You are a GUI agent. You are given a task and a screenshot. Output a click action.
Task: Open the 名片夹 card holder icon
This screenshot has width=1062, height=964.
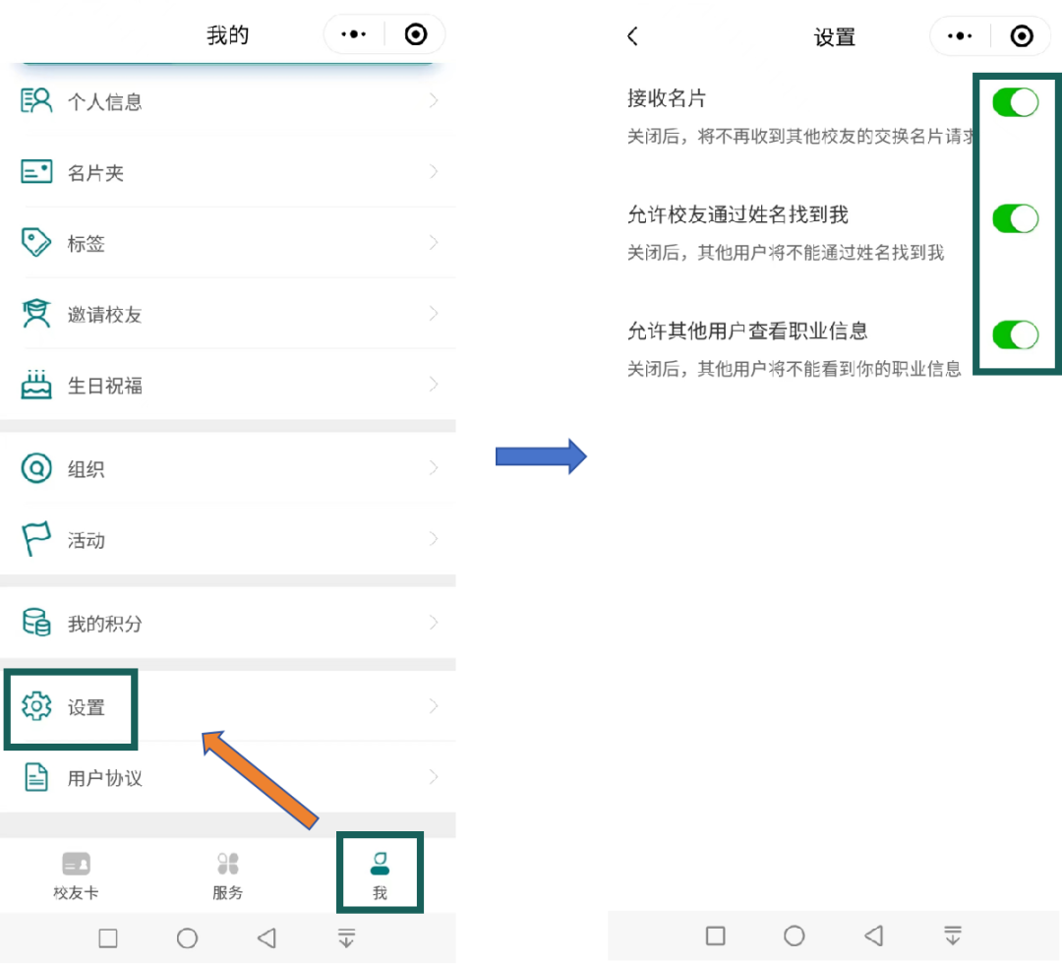tap(36, 172)
